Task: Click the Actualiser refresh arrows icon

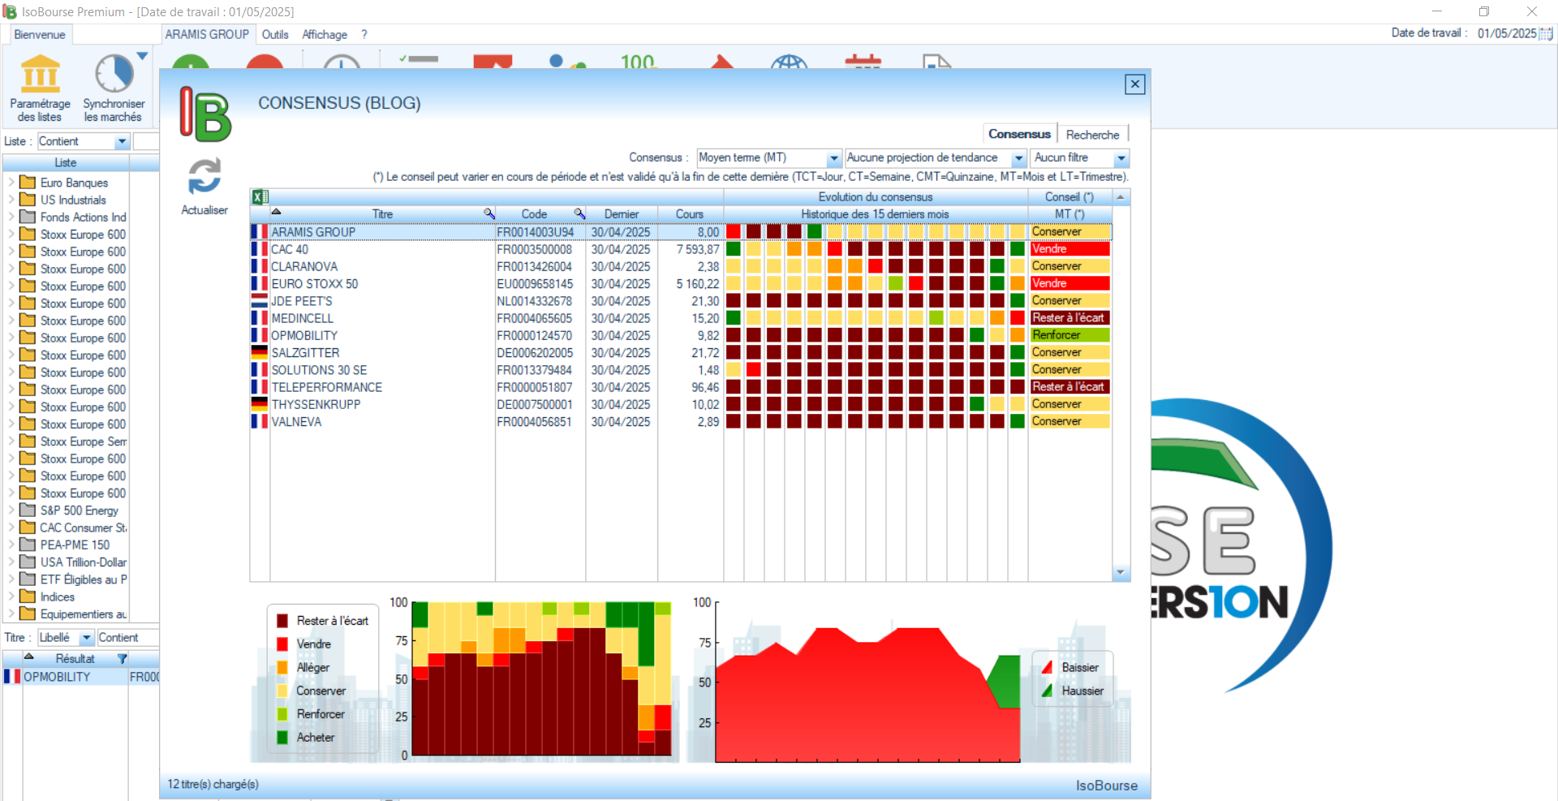Action: tap(204, 176)
